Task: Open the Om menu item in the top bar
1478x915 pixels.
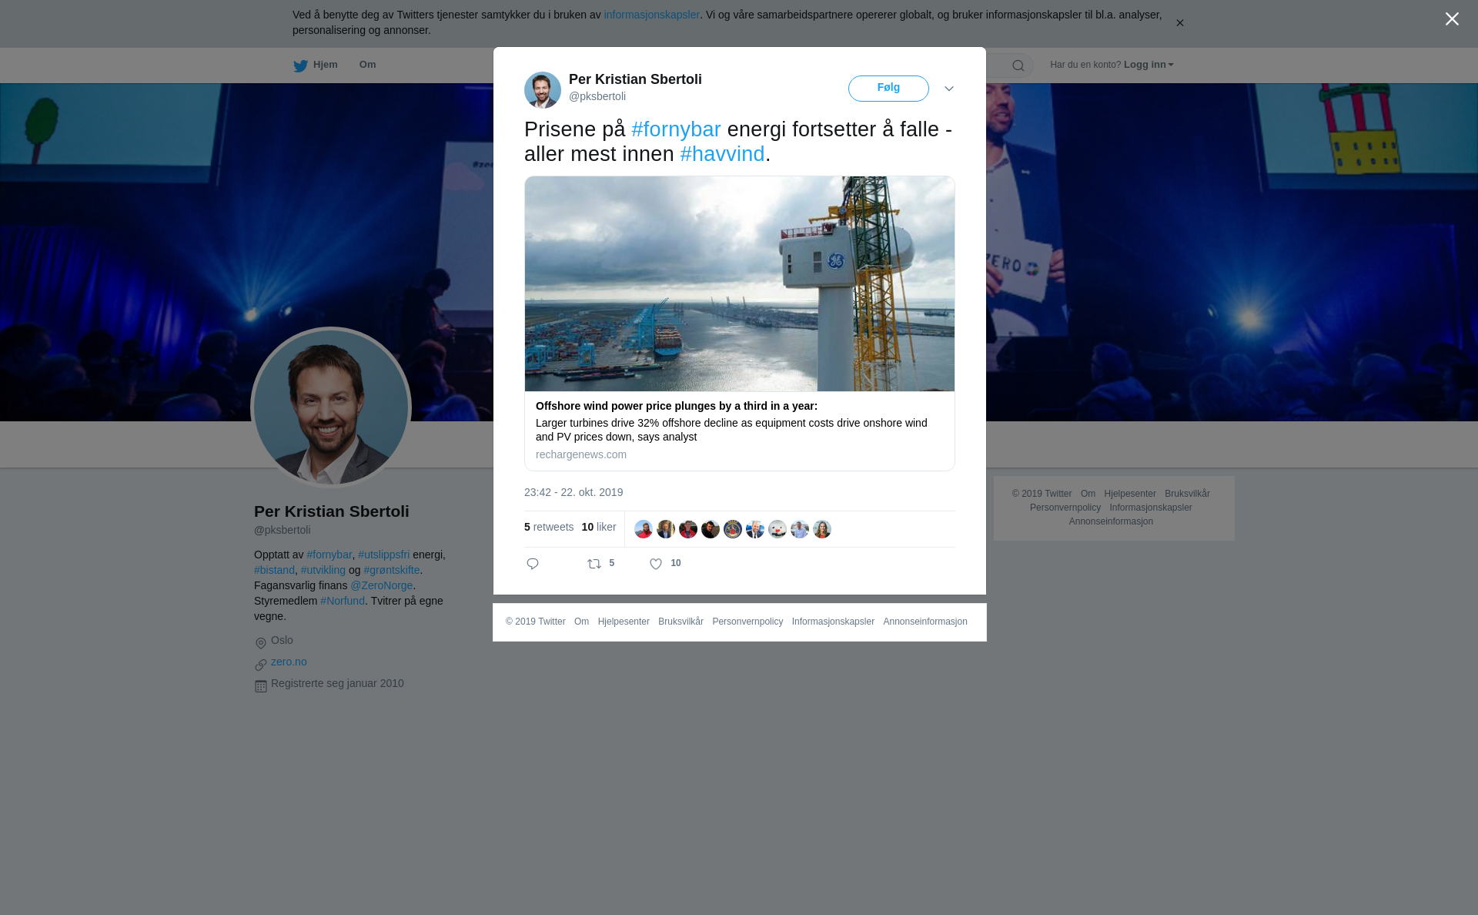Action: click(x=367, y=65)
